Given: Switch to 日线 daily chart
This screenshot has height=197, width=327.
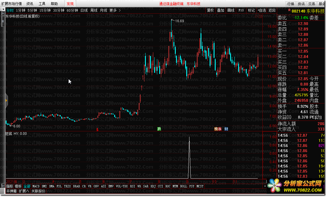Looking at the screenshot, I should tap(84, 10).
